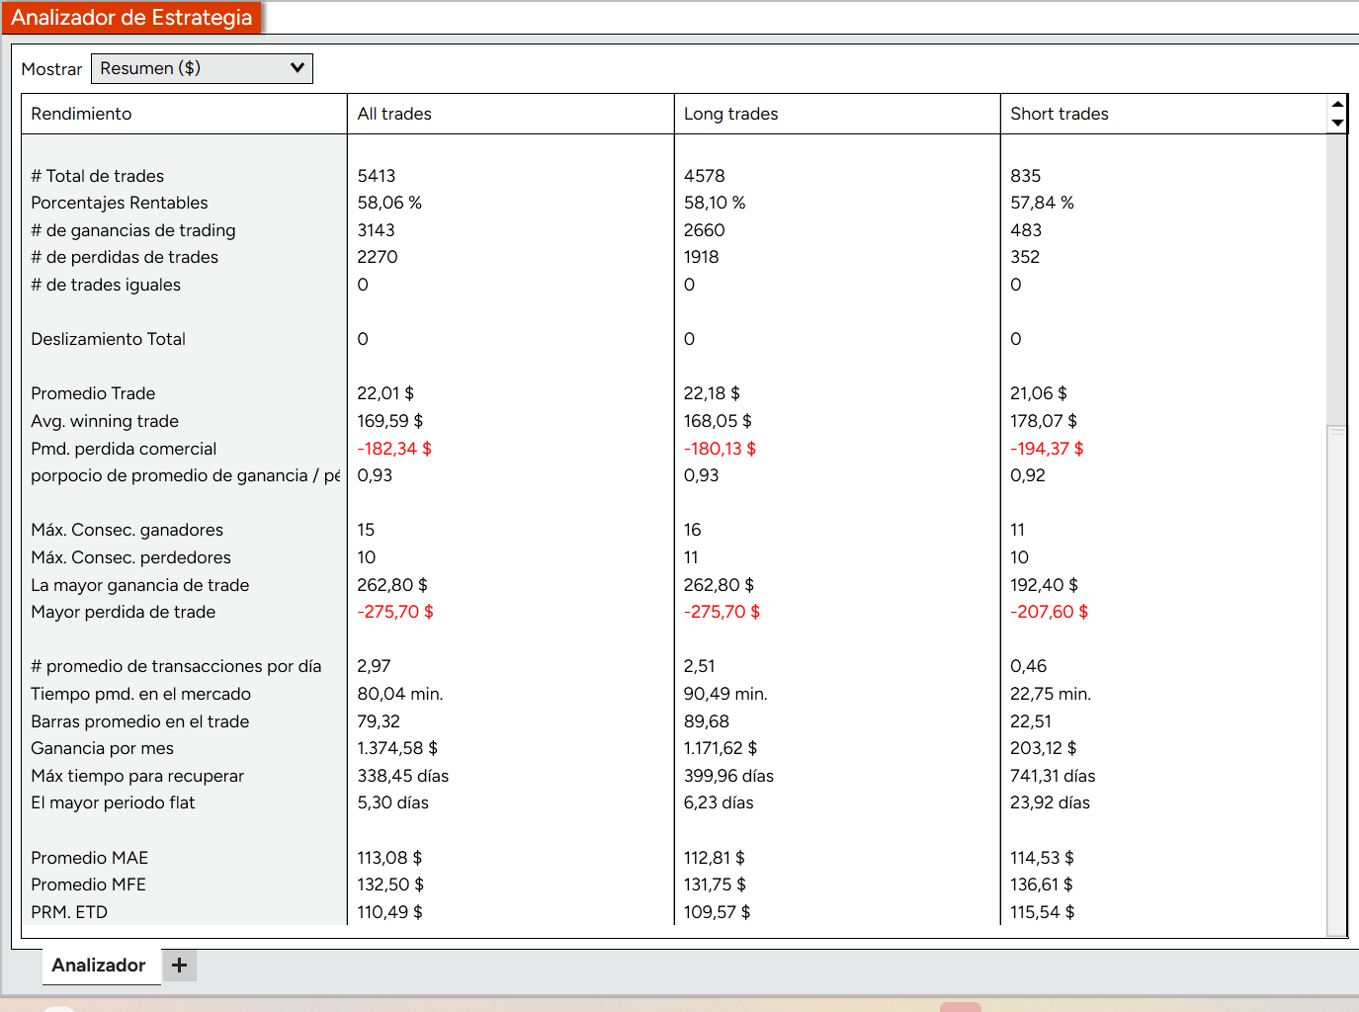Select the Promedio MFE row label
This screenshot has height=1012, width=1359.
[88, 885]
